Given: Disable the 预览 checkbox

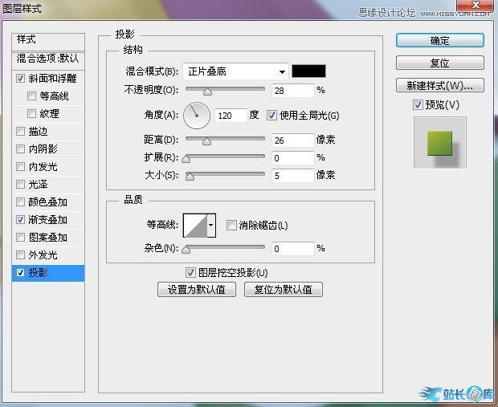Looking at the screenshot, I should 417,105.
